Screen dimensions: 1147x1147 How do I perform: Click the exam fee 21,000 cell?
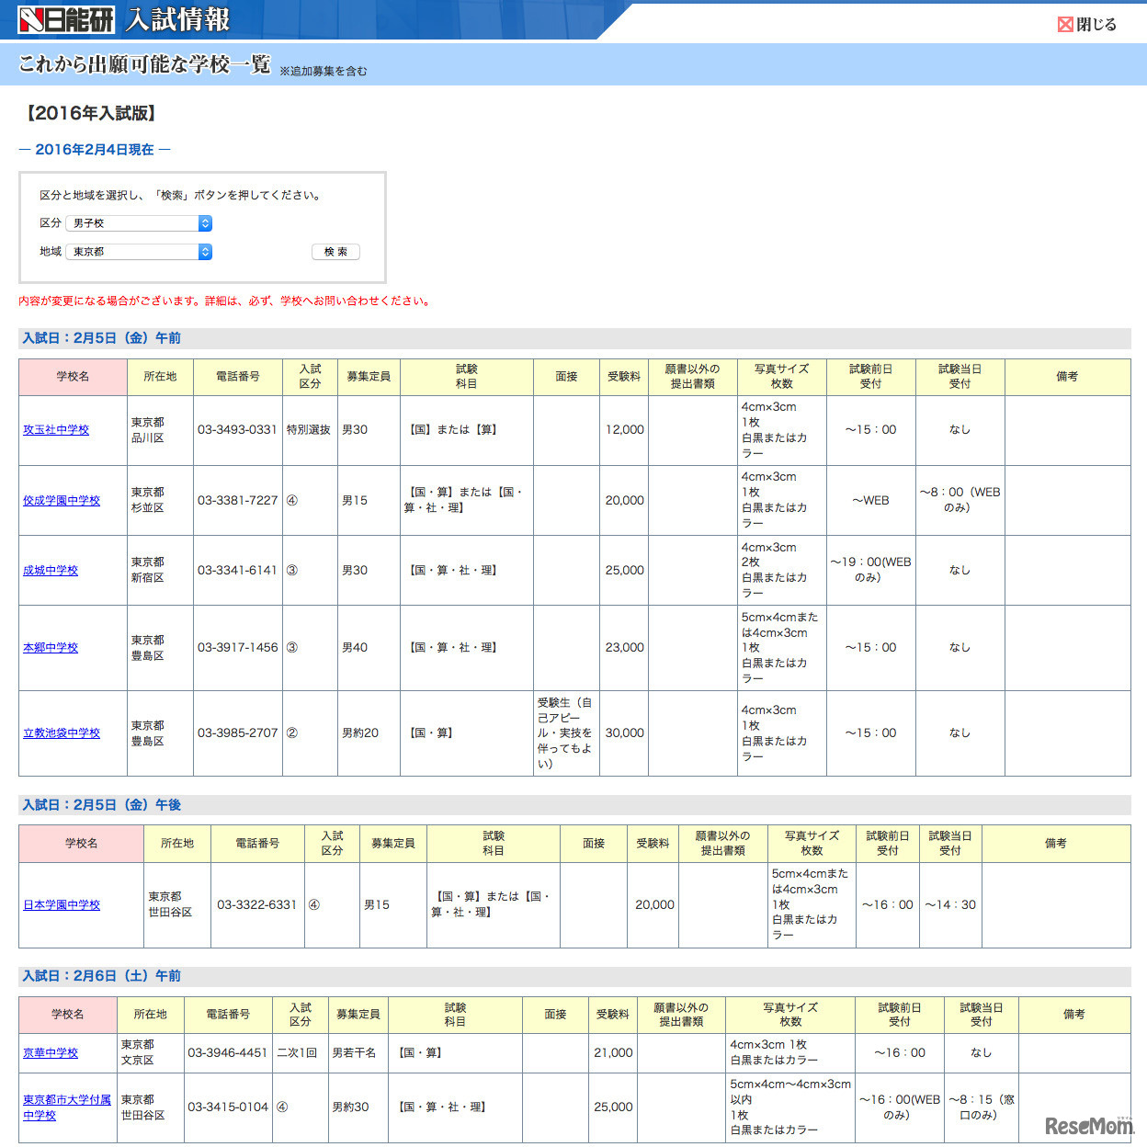pos(613,1053)
